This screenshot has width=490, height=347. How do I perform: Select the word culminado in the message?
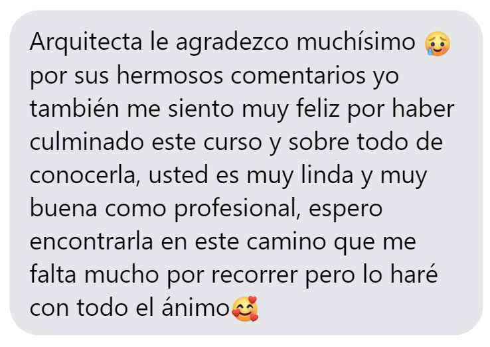[x=87, y=141]
